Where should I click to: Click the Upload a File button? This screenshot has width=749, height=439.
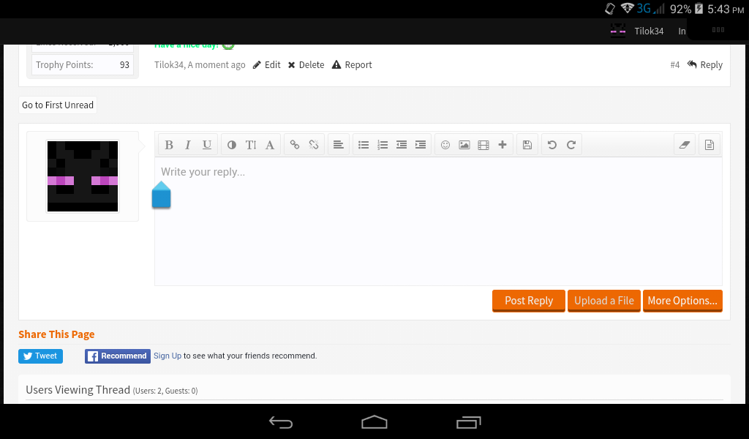(x=603, y=301)
